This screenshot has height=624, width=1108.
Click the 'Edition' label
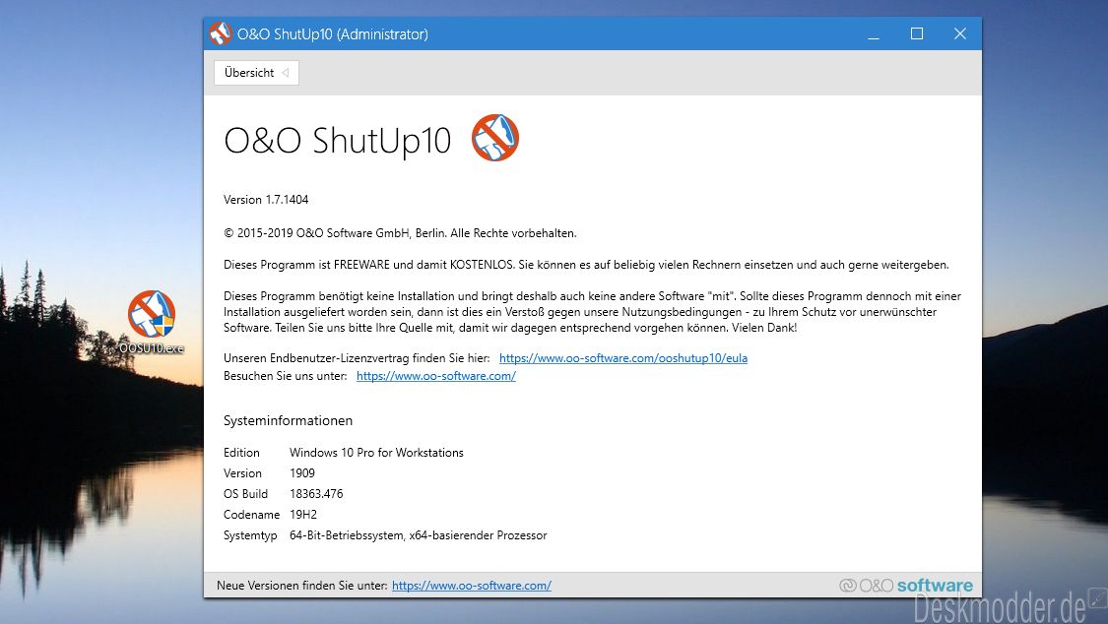[241, 453]
